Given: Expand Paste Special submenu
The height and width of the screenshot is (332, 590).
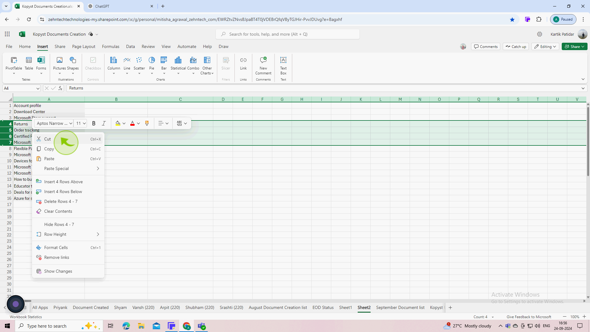Looking at the screenshot, I should (x=68, y=168).
